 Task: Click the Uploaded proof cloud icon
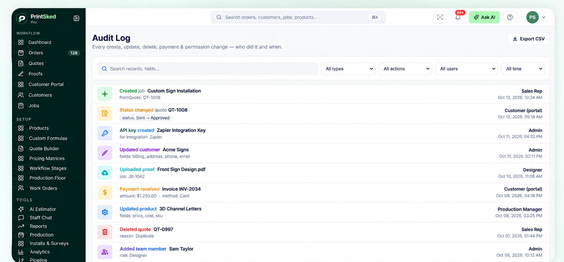tap(105, 173)
